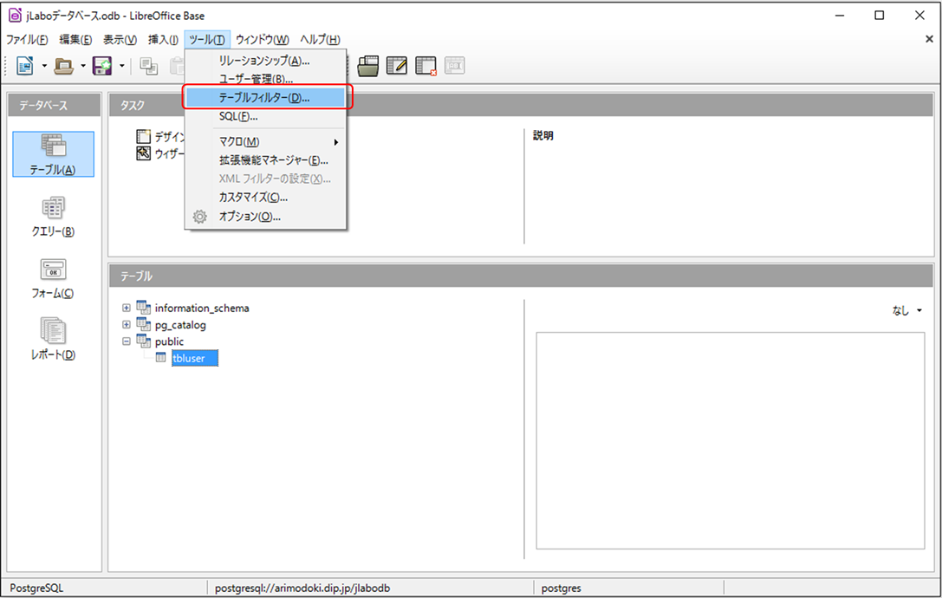Open the 編集(E) menu
This screenshot has width=942, height=598.
pos(75,40)
